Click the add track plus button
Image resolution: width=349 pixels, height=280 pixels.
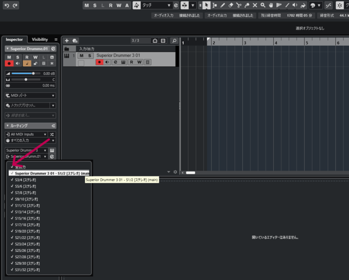pos(67,41)
